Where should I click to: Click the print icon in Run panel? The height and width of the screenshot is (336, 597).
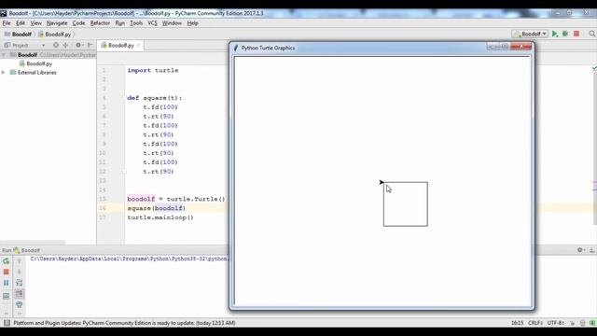click(x=19, y=304)
